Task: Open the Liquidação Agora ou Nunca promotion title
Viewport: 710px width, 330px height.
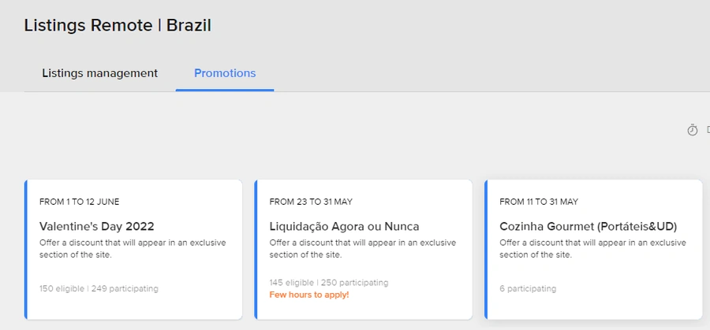Action: click(344, 226)
